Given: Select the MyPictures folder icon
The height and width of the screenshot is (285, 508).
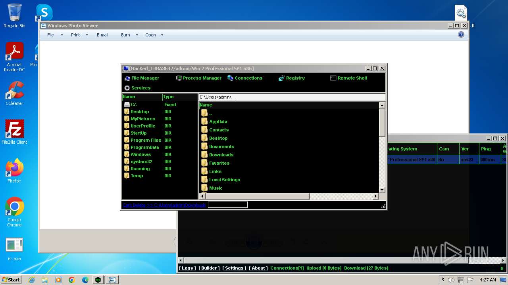Looking at the screenshot, I should (x=127, y=119).
